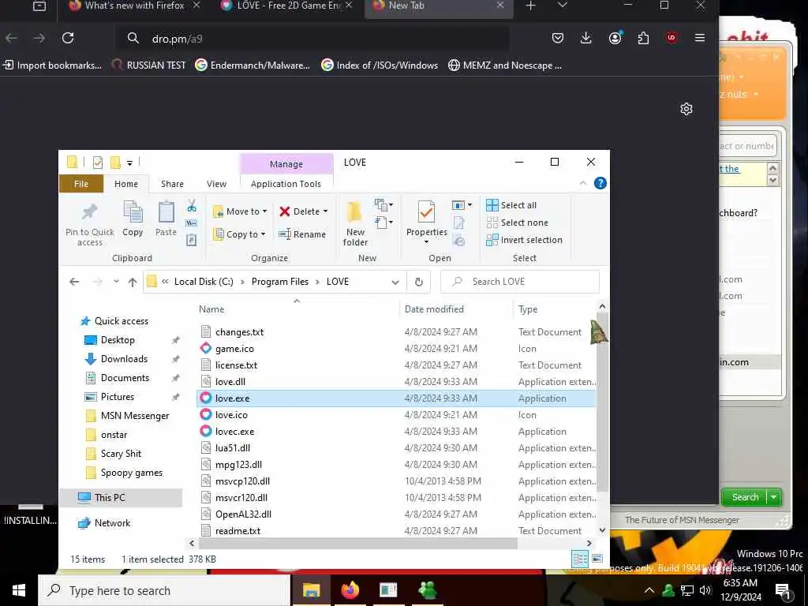Select This PC in navigation pane

click(109, 498)
